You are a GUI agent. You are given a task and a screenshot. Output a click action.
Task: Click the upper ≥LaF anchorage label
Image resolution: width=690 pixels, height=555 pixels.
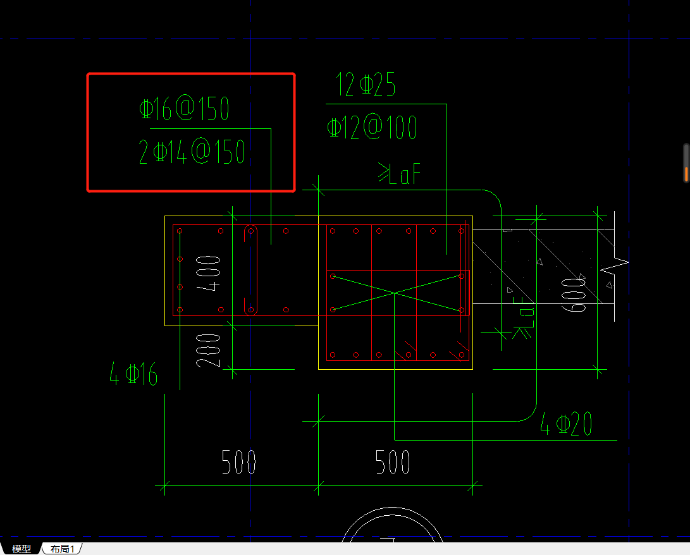click(x=400, y=173)
